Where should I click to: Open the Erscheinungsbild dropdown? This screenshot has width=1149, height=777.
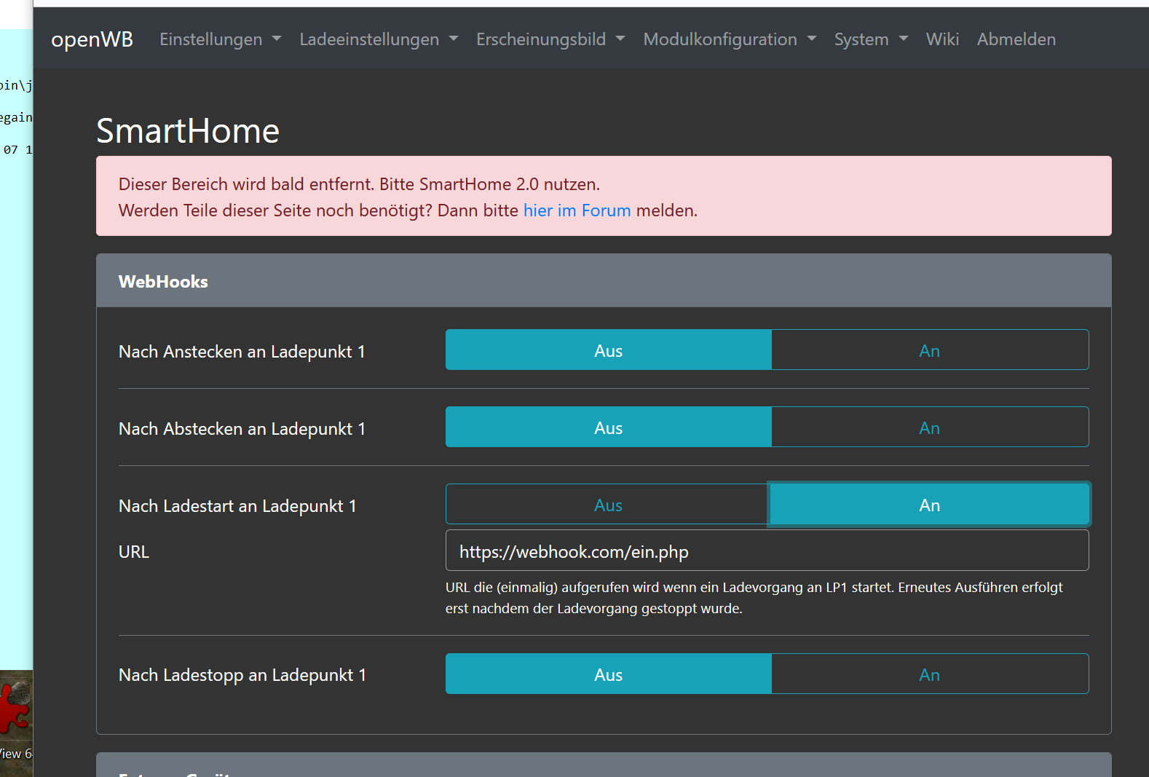click(550, 39)
